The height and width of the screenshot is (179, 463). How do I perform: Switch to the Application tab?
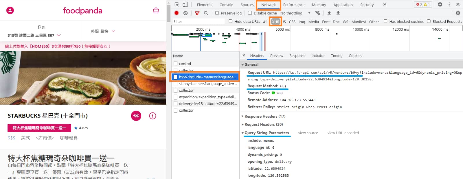pyautogui.click(x=343, y=5)
